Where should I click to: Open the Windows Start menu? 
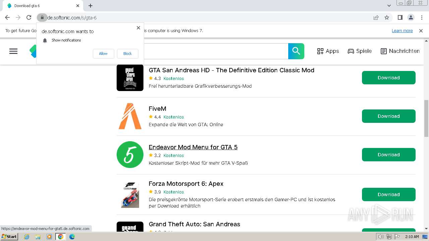9,237
